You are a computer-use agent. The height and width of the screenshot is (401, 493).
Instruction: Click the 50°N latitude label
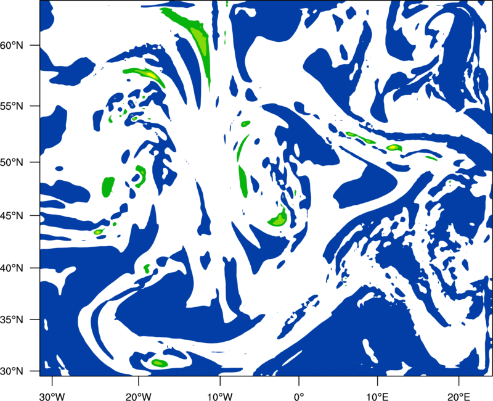point(12,162)
